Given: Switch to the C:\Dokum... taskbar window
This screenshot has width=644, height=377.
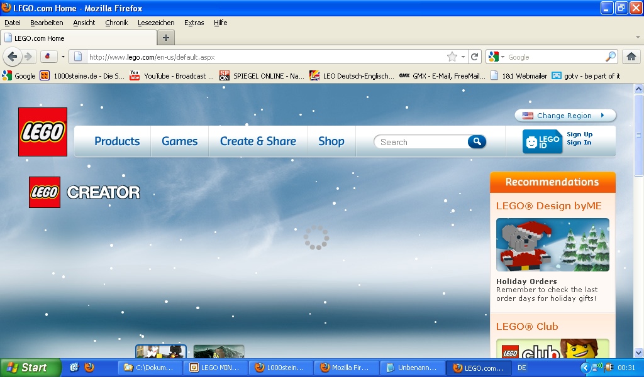Looking at the screenshot, I should click(x=150, y=368).
